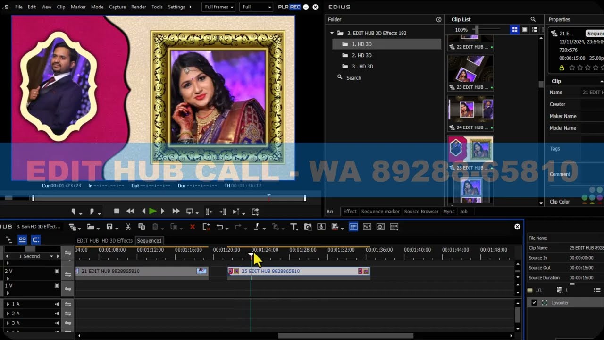This screenshot has width=604, height=340.
Task: Open the Capture menu
Action: [x=117, y=7]
